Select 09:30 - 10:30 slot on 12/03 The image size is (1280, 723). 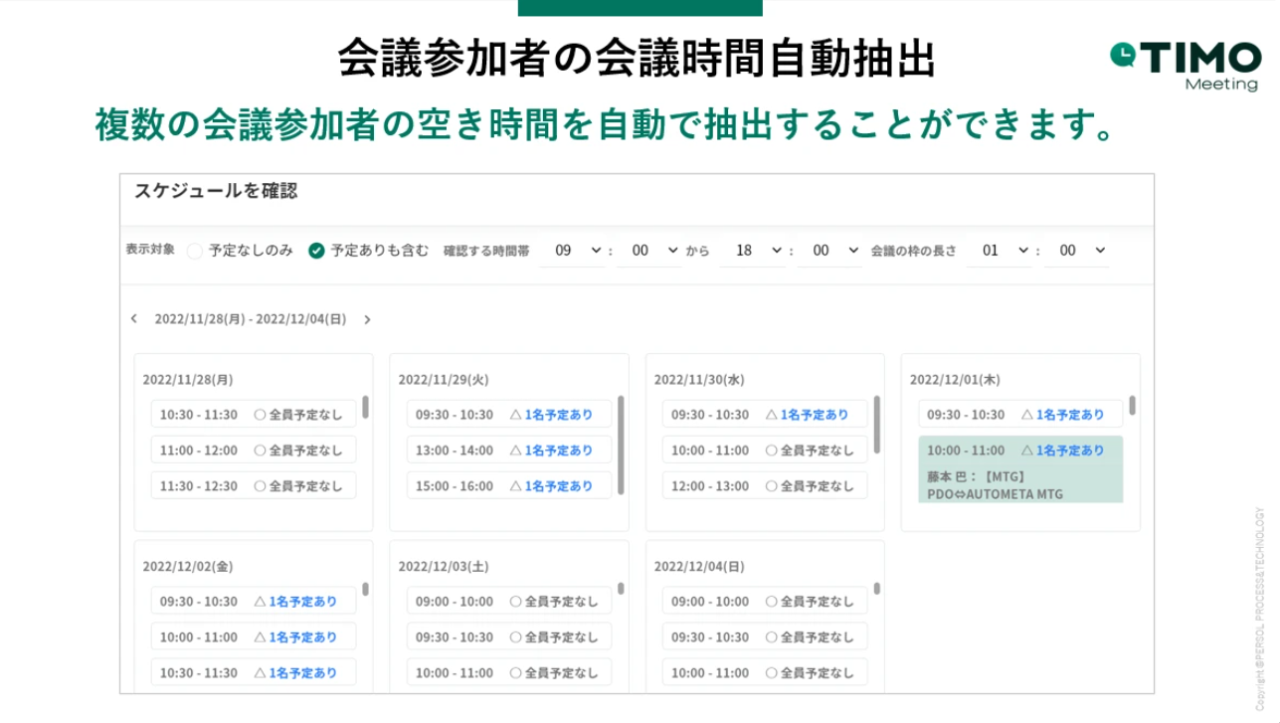click(x=509, y=637)
